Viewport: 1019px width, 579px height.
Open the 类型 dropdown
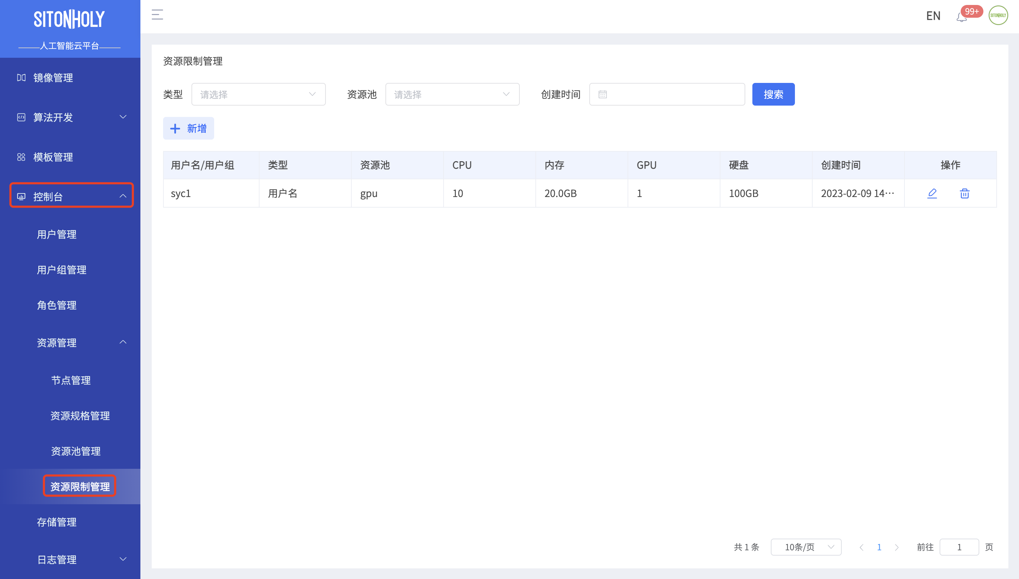click(258, 94)
